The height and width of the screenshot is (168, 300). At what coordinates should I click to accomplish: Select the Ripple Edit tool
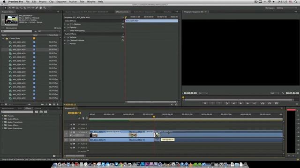13,8
